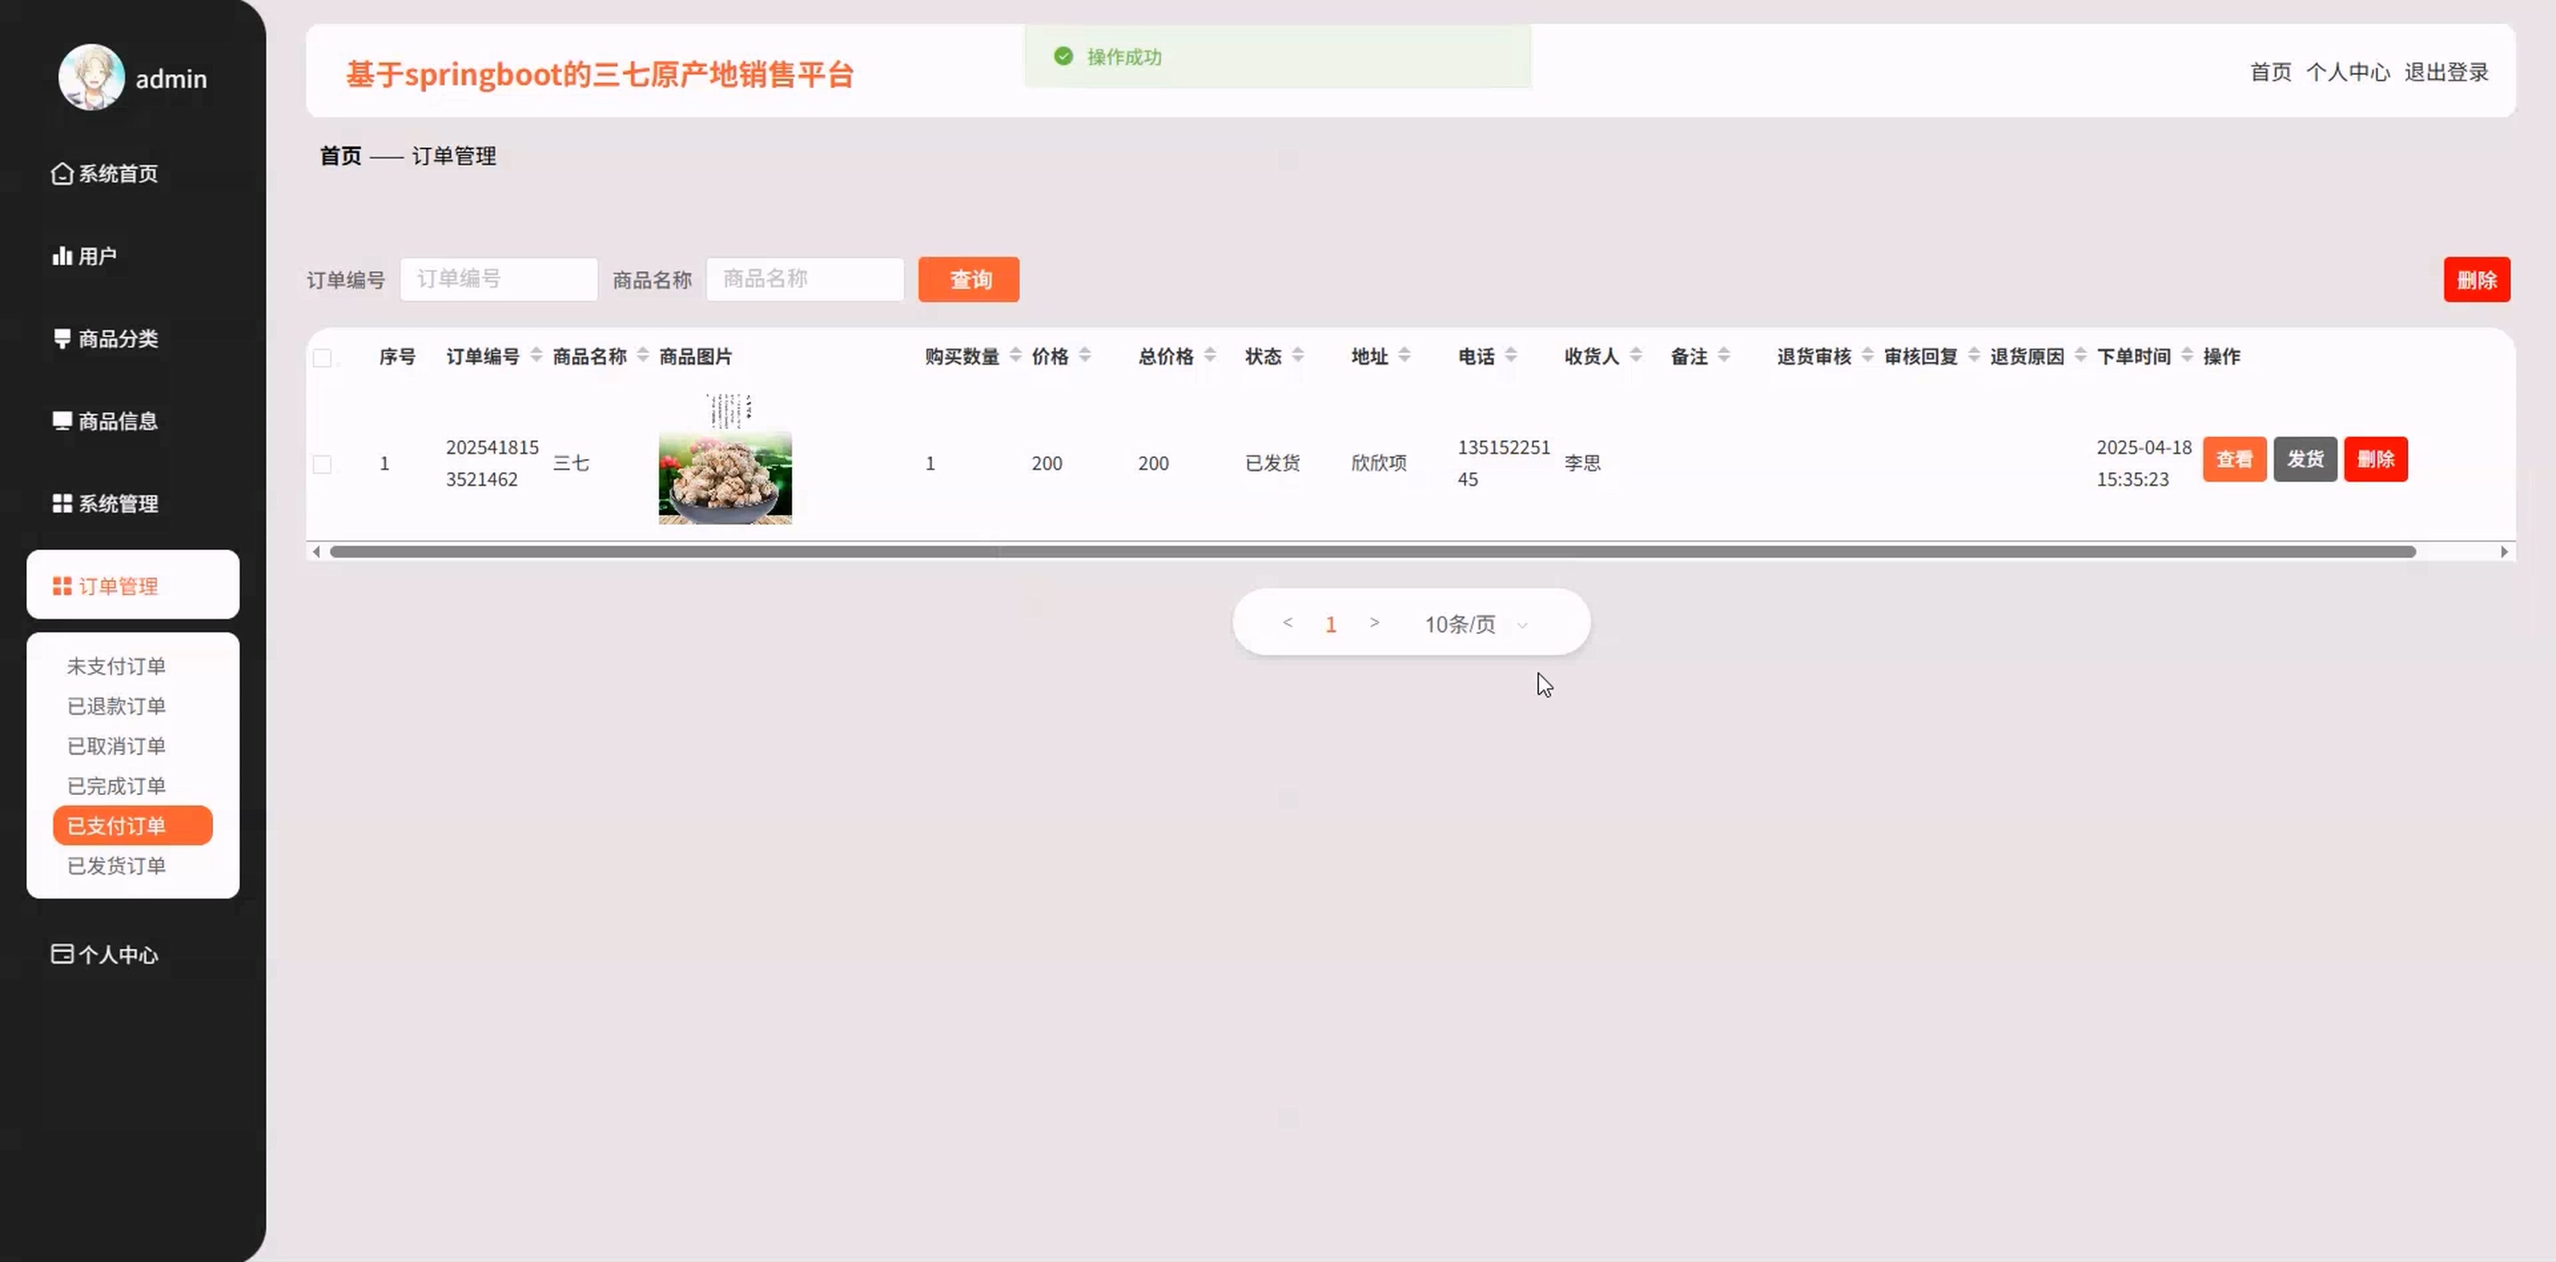Open 已发货订单 submenu item
The height and width of the screenshot is (1262, 2556).
(x=116, y=865)
